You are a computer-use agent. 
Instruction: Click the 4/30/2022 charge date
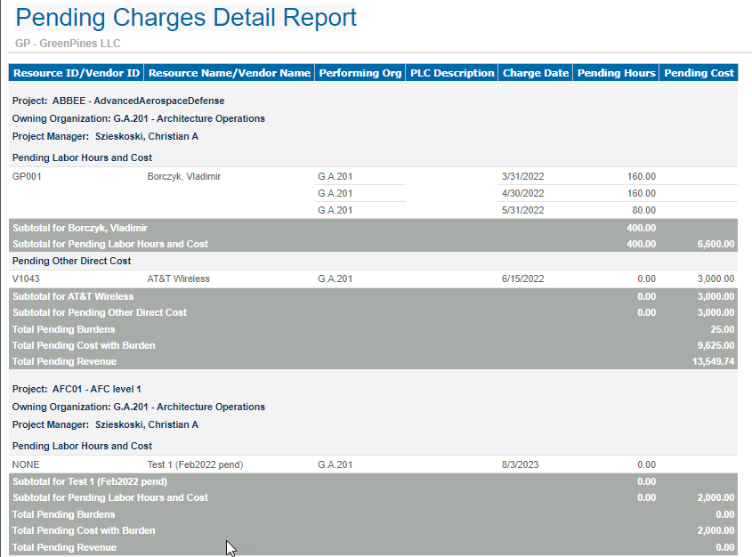(522, 193)
